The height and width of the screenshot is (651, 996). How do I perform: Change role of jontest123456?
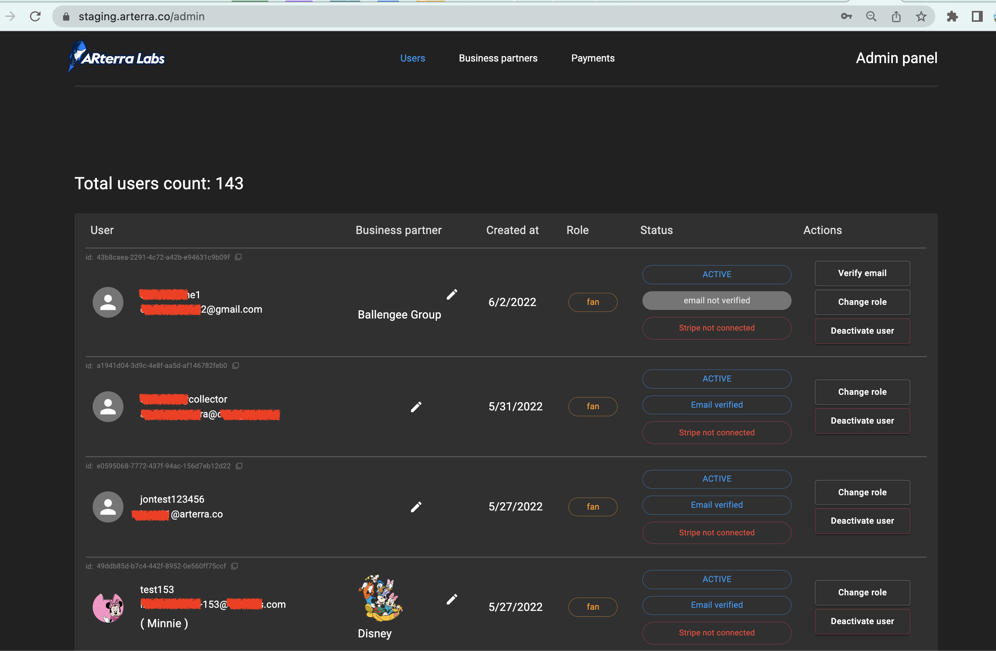[862, 492]
